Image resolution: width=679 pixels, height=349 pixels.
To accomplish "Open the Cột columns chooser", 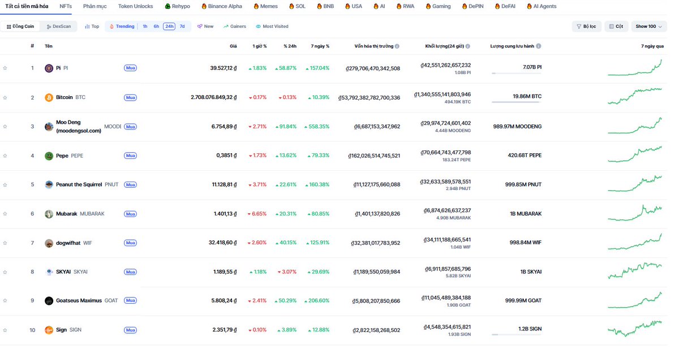I will 617,27.
